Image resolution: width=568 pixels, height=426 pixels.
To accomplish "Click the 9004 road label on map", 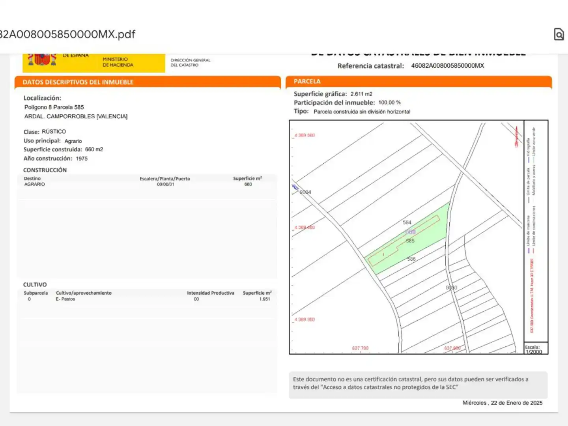I will [x=305, y=192].
